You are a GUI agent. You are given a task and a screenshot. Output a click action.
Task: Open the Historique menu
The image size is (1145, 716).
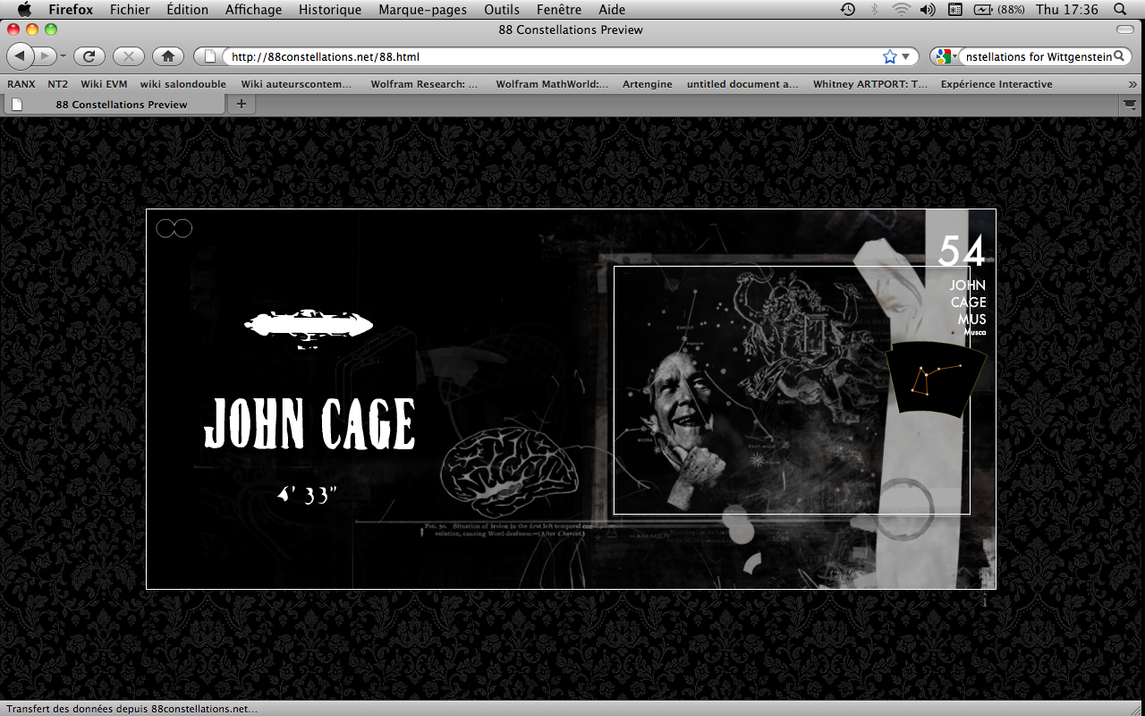pyautogui.click(x=330, y=10)
